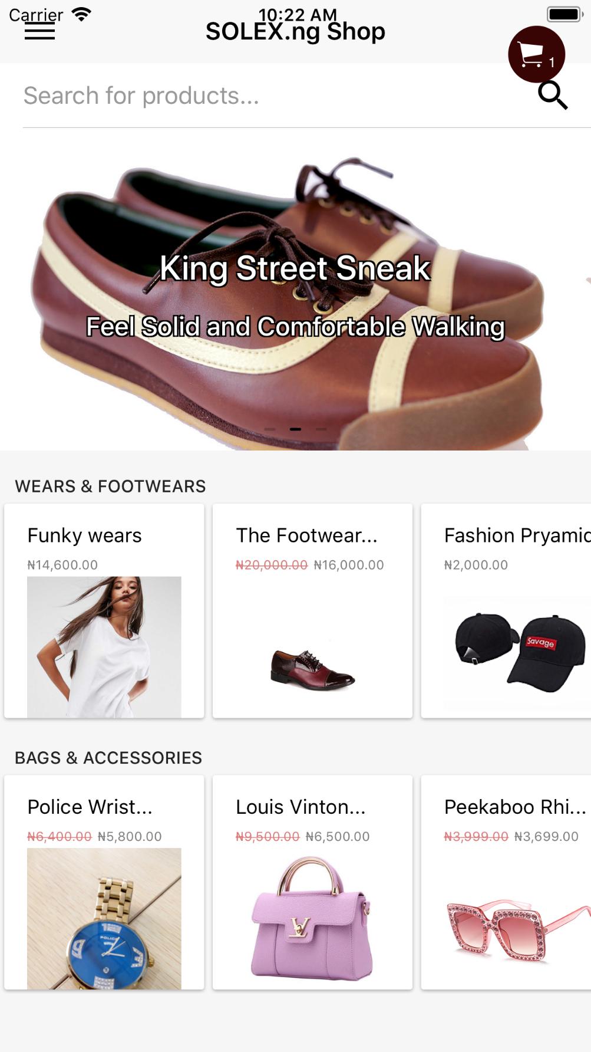This screenshot has height=1052, width=591.
Task: Open the Louis Vinton bag product
Action: pos(301,807)
